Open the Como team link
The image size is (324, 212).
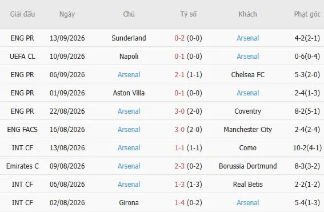click(x=248, y=148)
